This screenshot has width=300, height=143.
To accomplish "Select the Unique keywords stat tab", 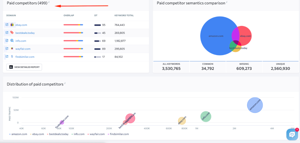I will pos(280,67).
